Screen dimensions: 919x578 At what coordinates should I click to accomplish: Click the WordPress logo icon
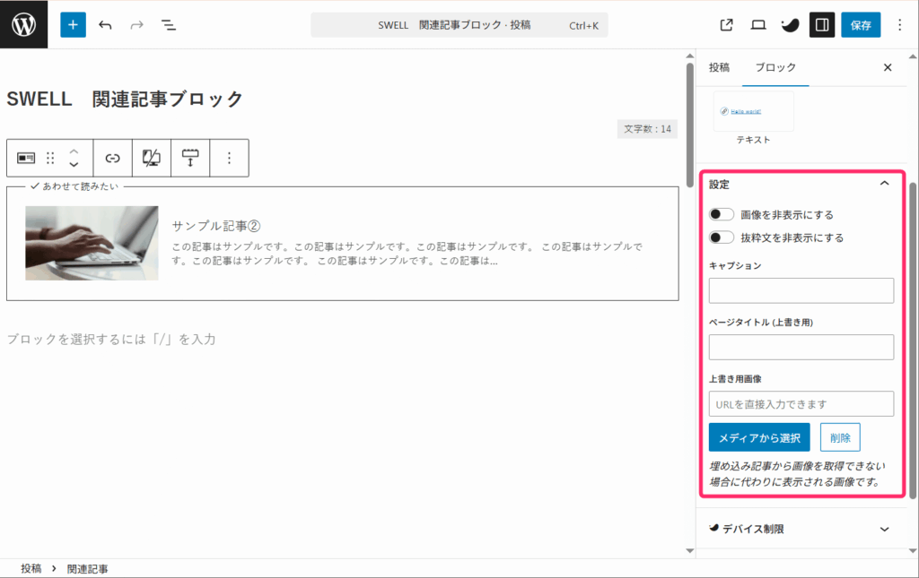(x=23, y=24)
